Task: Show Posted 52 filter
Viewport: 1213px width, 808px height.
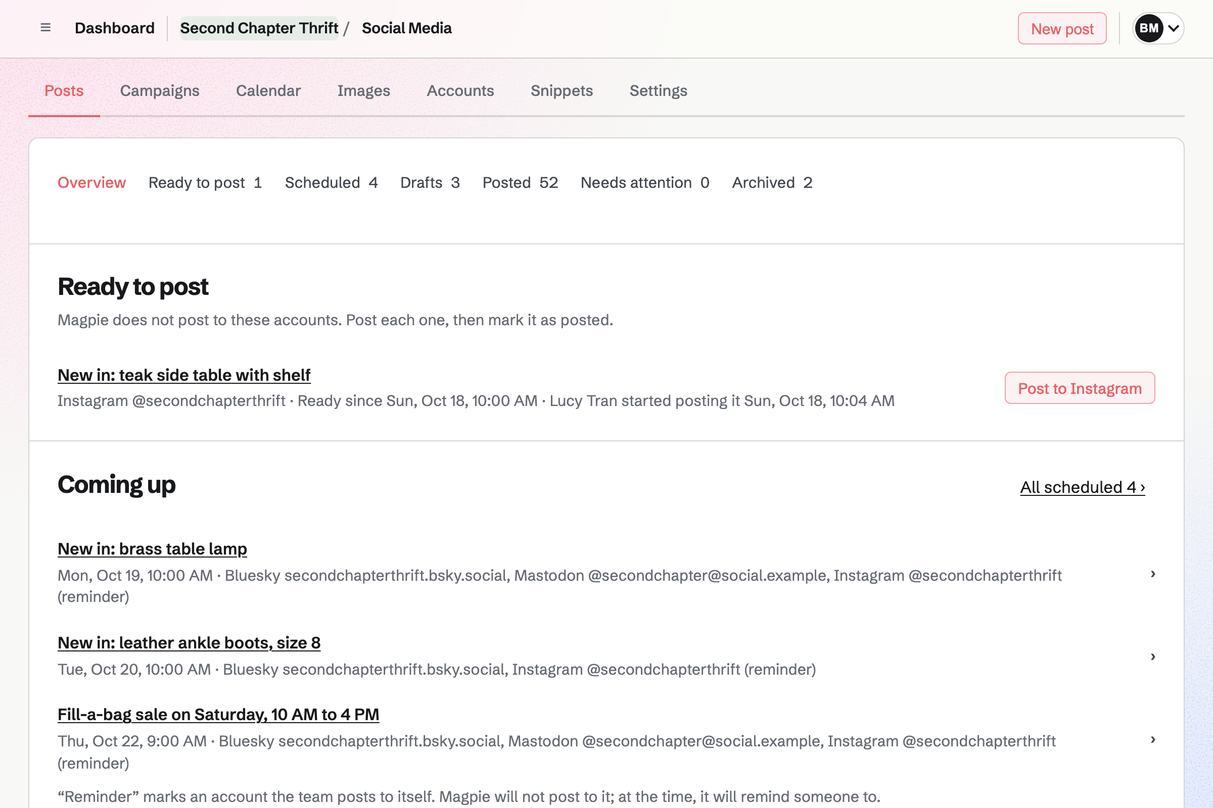Action: (x=521, y=182)
